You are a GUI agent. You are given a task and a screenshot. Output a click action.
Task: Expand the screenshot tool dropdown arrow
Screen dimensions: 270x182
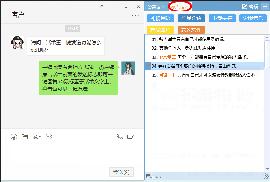tap(40, 137)
